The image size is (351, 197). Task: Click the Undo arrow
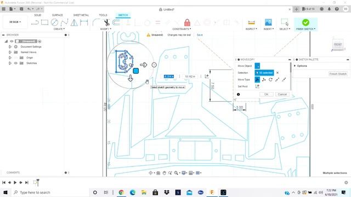pyautogui.click(x=29, y=9)
